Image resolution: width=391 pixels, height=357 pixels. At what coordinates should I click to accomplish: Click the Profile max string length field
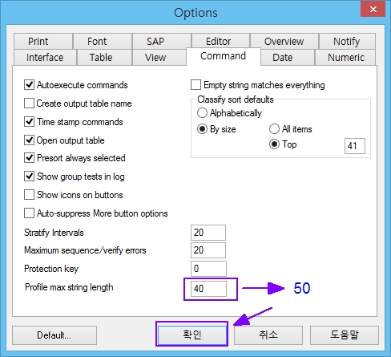pyautogui.click(x=208, y=289)
